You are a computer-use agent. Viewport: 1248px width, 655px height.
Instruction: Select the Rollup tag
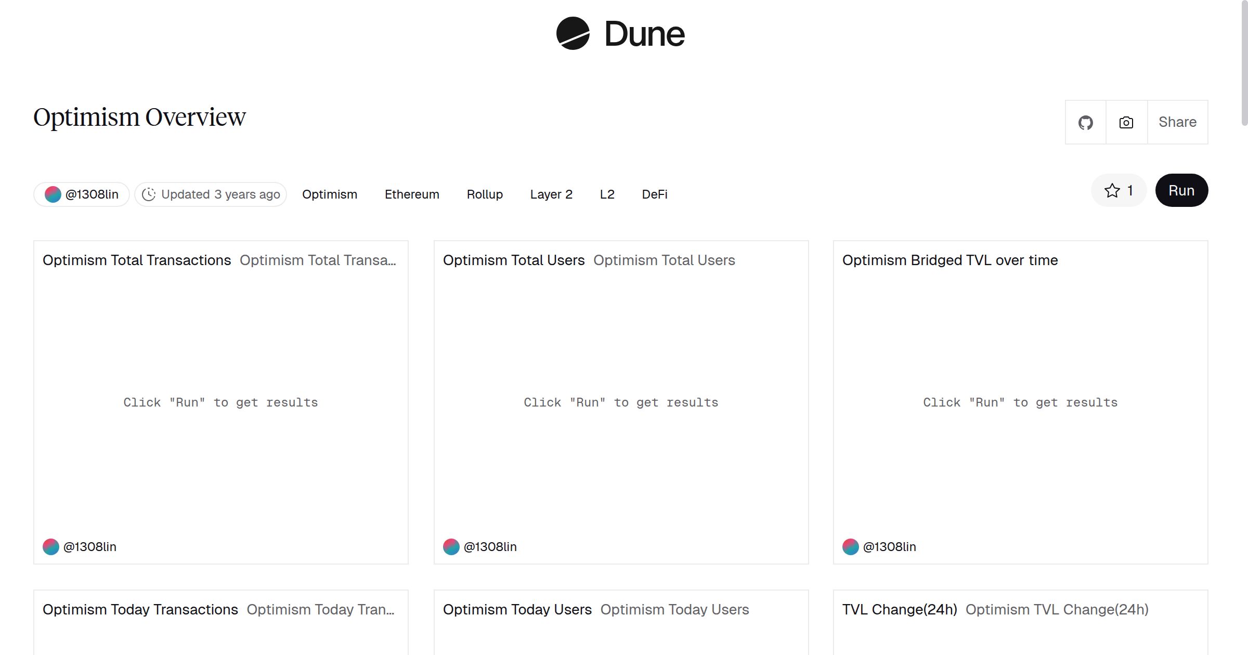click(485, 194)
